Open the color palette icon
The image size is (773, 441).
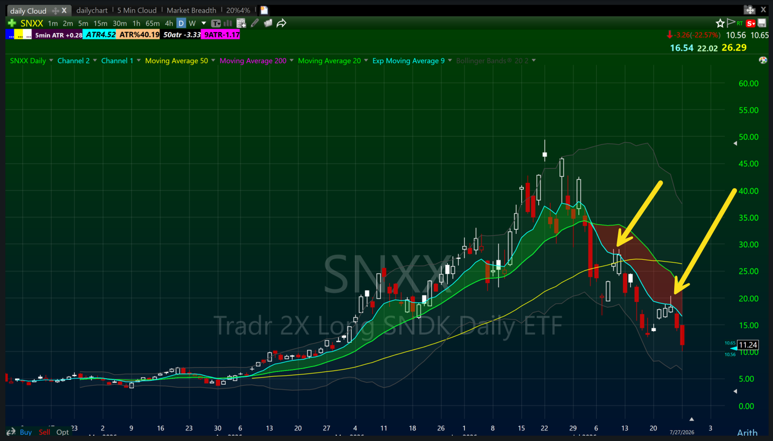[x=763, y=60]
